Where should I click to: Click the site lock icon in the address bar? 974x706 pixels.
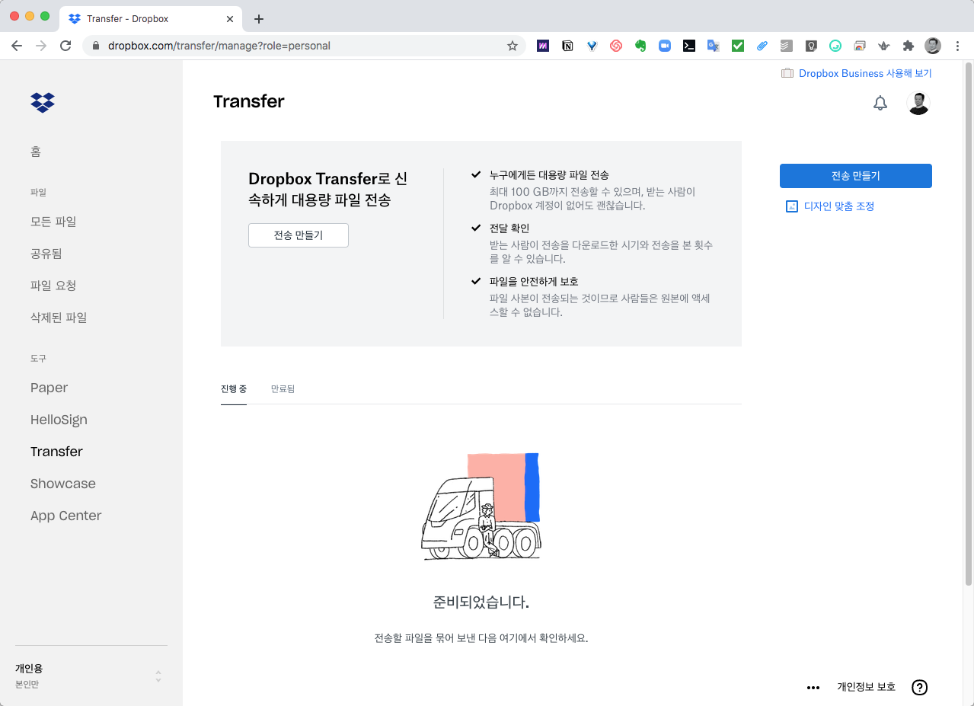point(95,46)
